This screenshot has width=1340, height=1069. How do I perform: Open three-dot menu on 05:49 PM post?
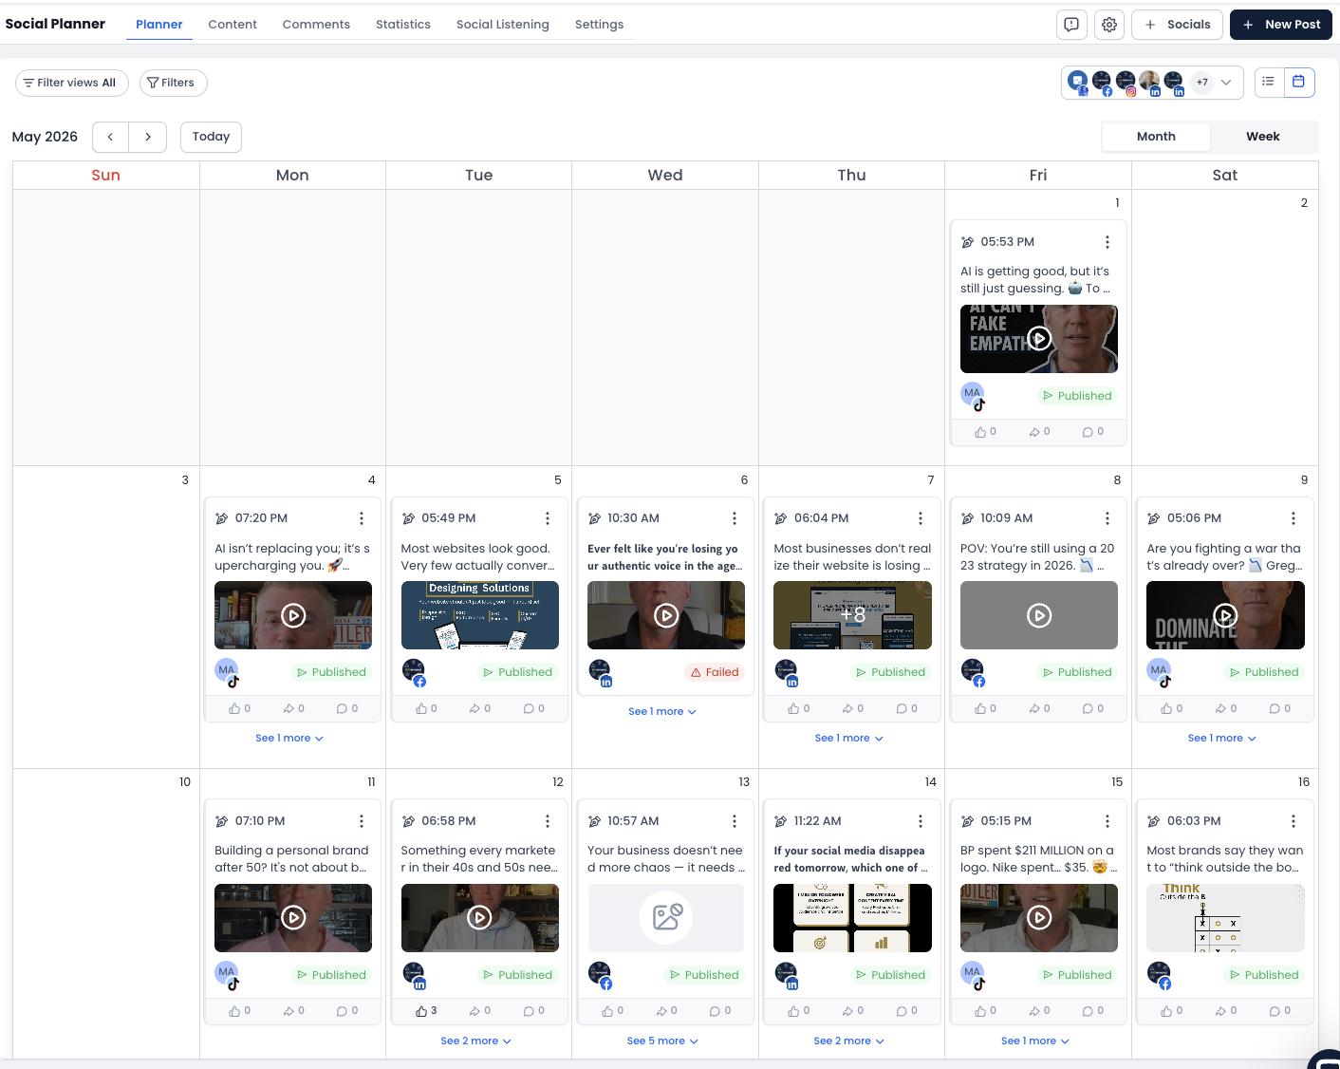(548, 518)
